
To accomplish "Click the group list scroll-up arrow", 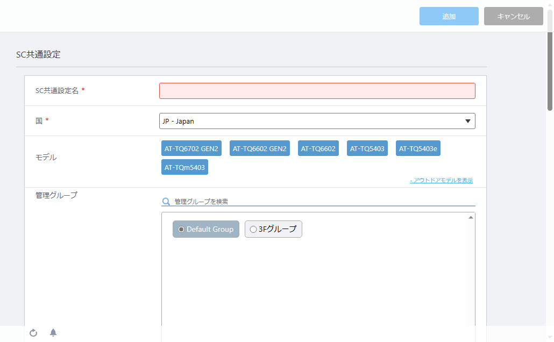I will click(x=471, y=217).
